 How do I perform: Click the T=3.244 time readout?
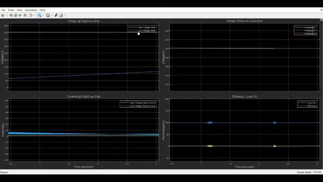coord(317,172)
